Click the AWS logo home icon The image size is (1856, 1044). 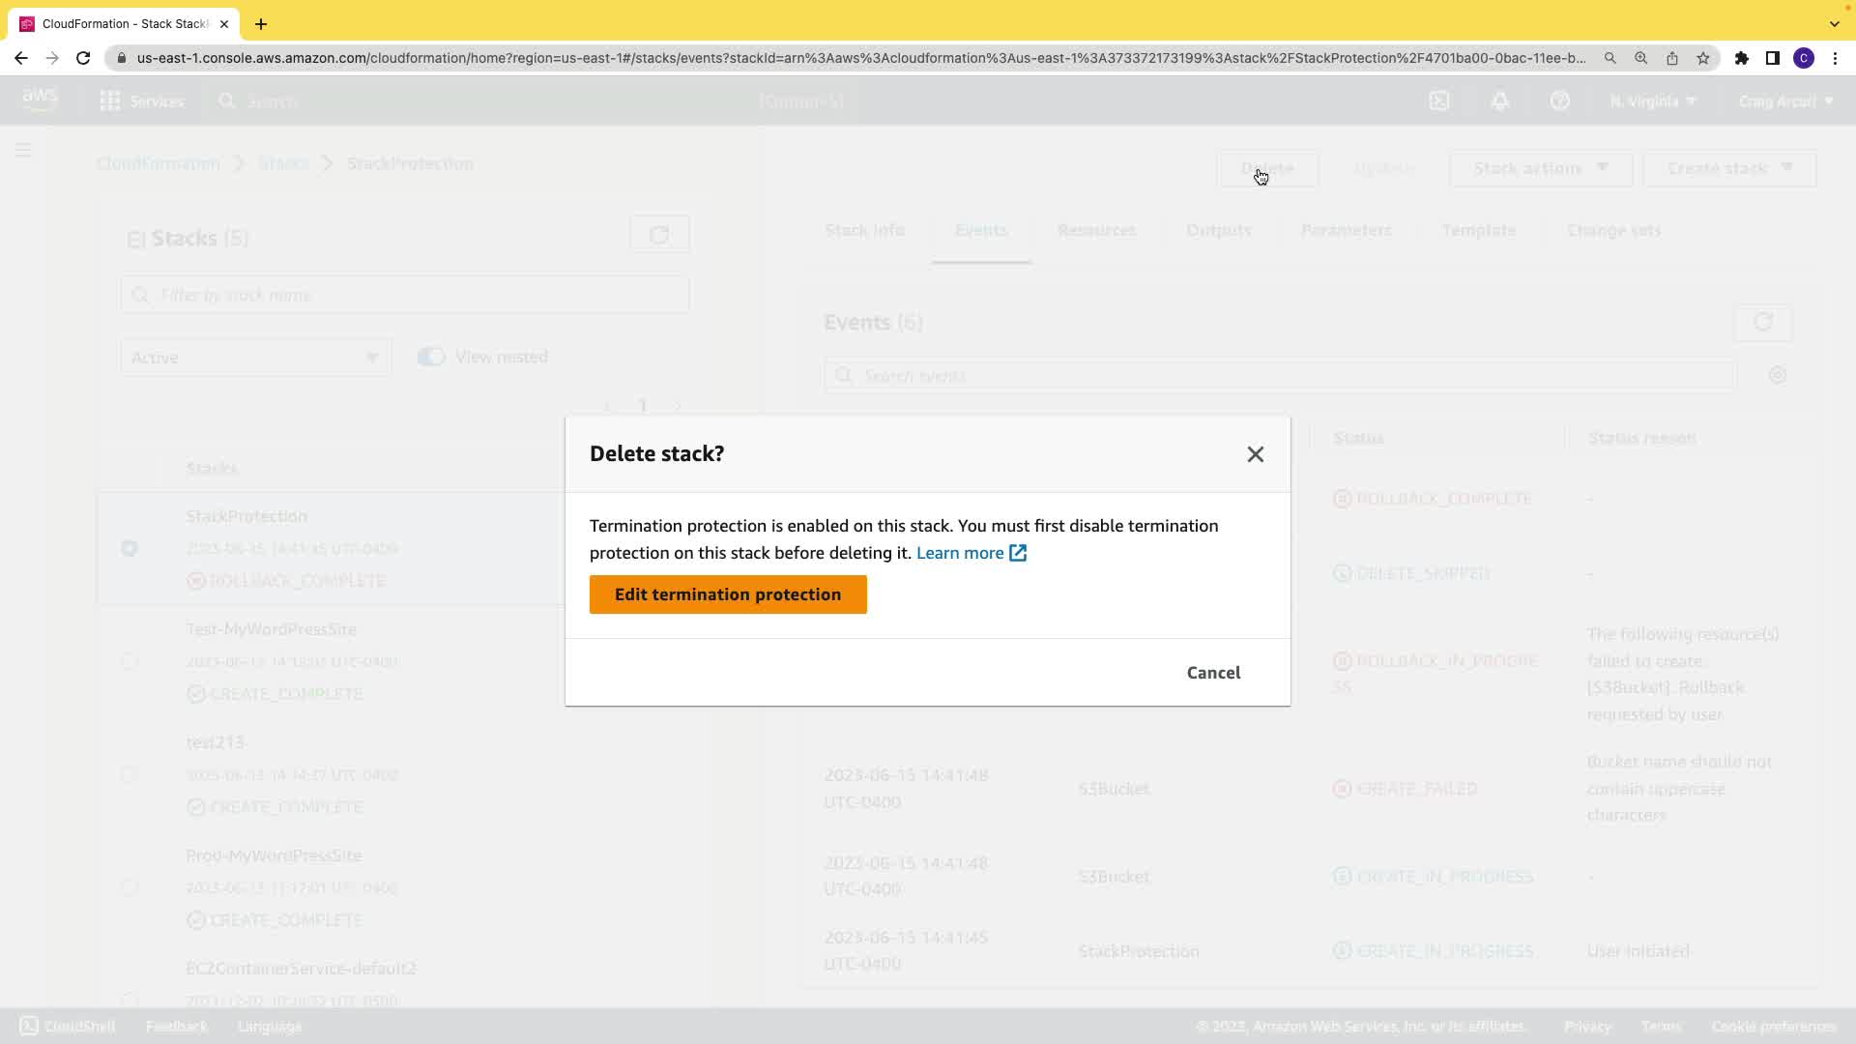40,100
